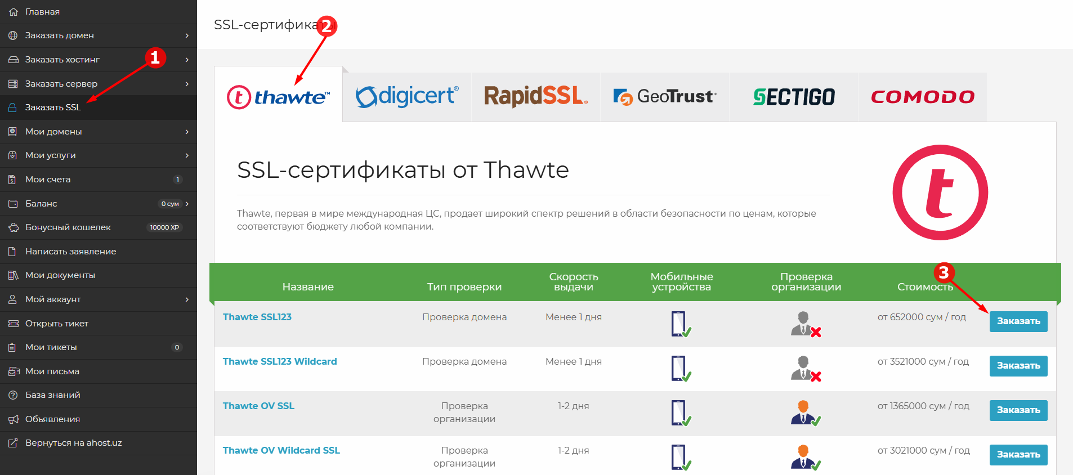This screenshot has height=475, width=1073.
Task: Click the megaphone icon for Объявления
Action: (13, 419)
